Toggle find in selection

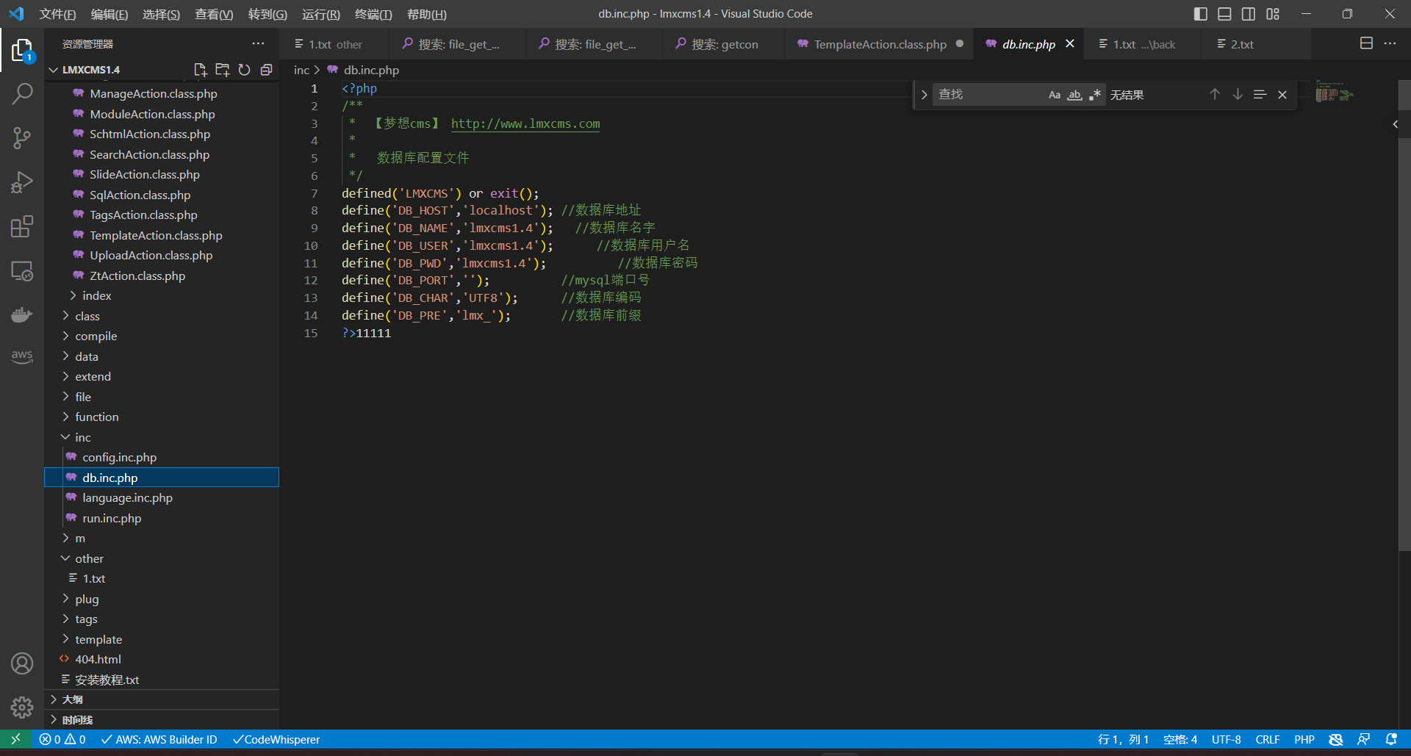pyautogui.click(x=1260, y=94)
